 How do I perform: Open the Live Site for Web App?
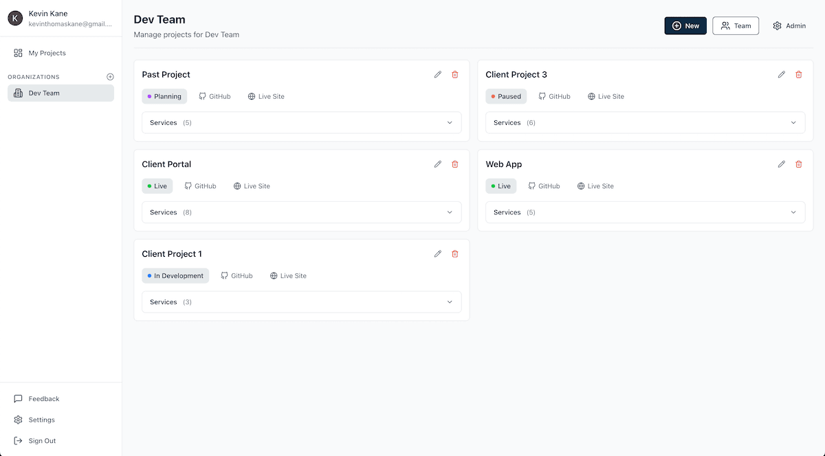[595, 185]
